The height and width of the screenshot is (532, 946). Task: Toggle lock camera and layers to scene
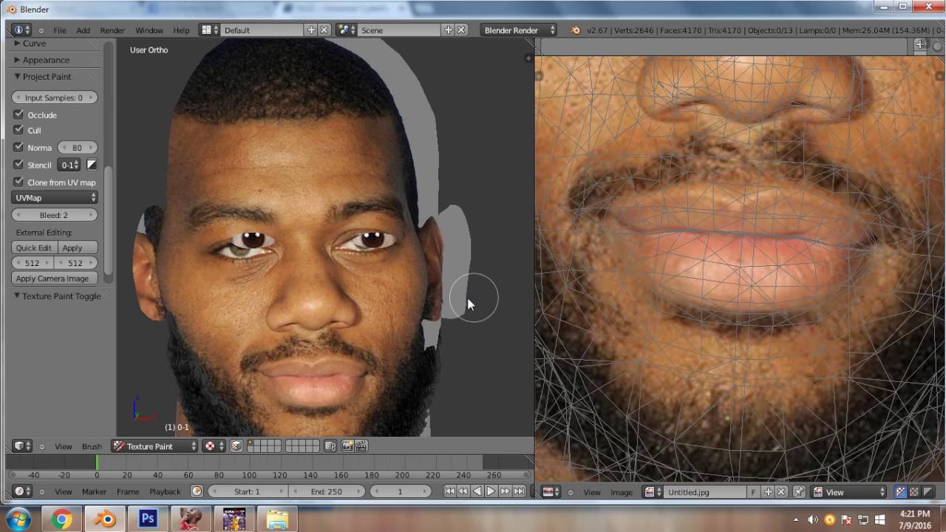[330, 446]
